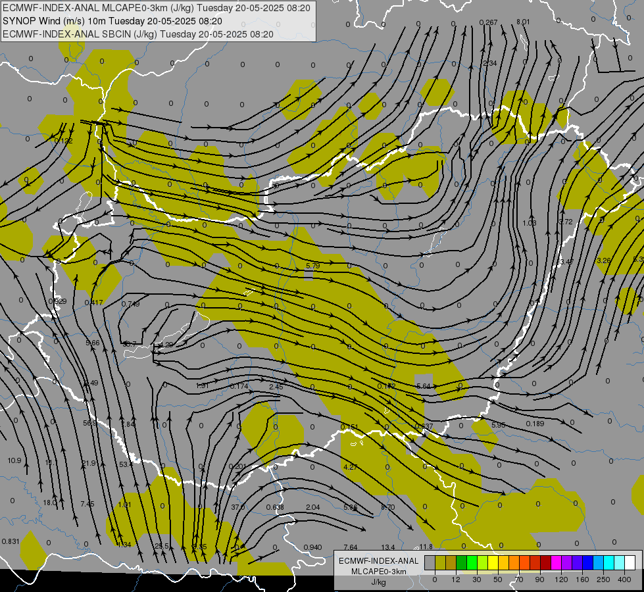Click legend scale label 250
644x592 pixels.
pyautogui.click(x=603, y=580)
